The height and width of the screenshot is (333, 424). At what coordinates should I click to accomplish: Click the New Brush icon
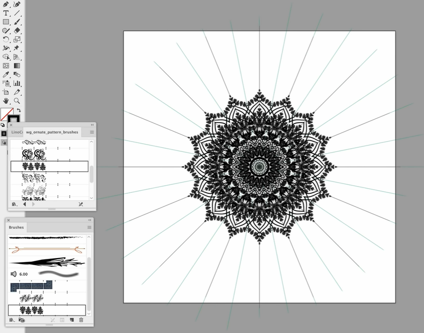coord(71,320)
